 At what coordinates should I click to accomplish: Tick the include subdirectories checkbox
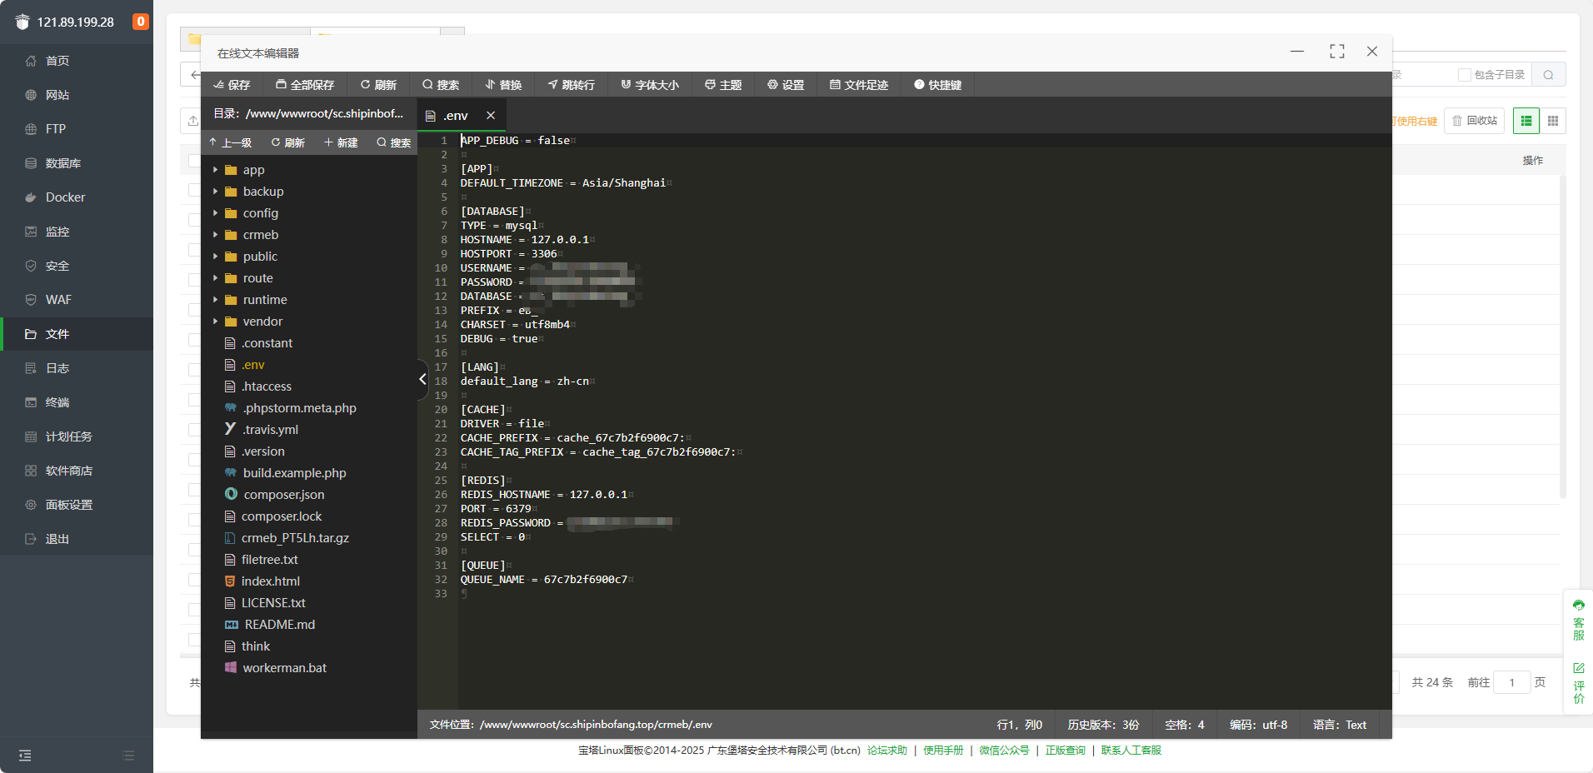(1464, 75)
